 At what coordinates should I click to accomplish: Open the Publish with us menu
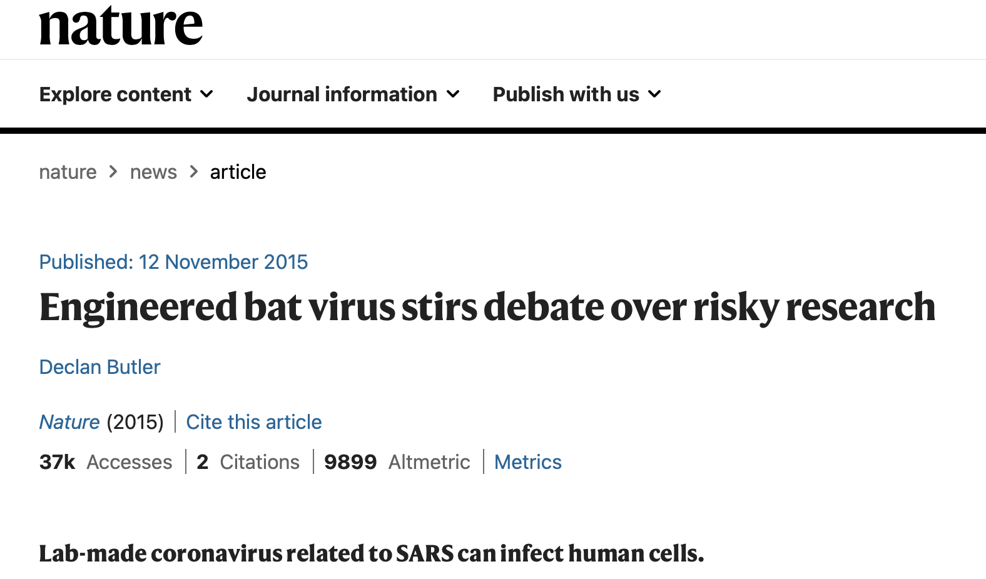point(577,94)
